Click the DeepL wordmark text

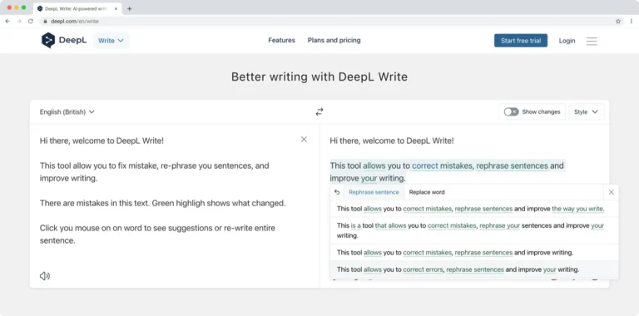[x=72, y=40]
